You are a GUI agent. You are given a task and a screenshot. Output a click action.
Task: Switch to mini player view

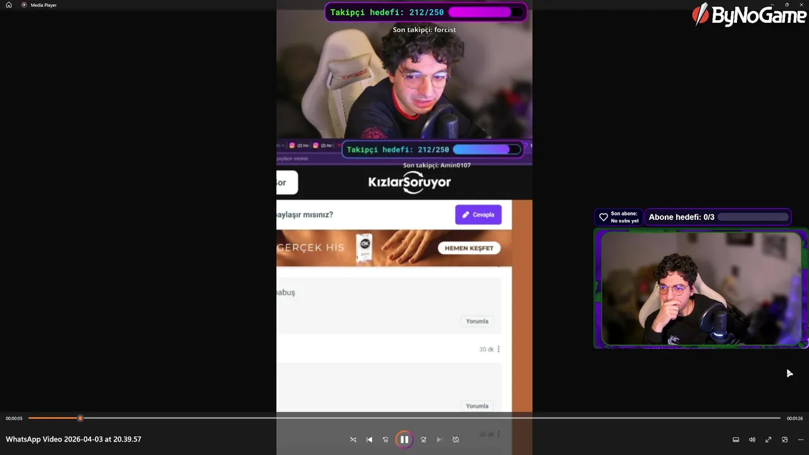784,439
